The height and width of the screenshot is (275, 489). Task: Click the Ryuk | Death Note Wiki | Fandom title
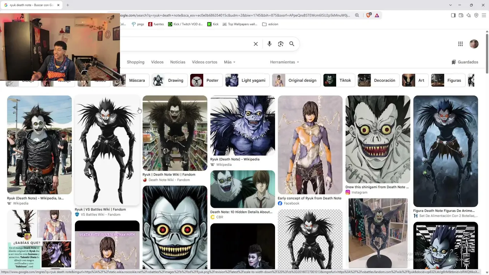[x=169, y=175]
